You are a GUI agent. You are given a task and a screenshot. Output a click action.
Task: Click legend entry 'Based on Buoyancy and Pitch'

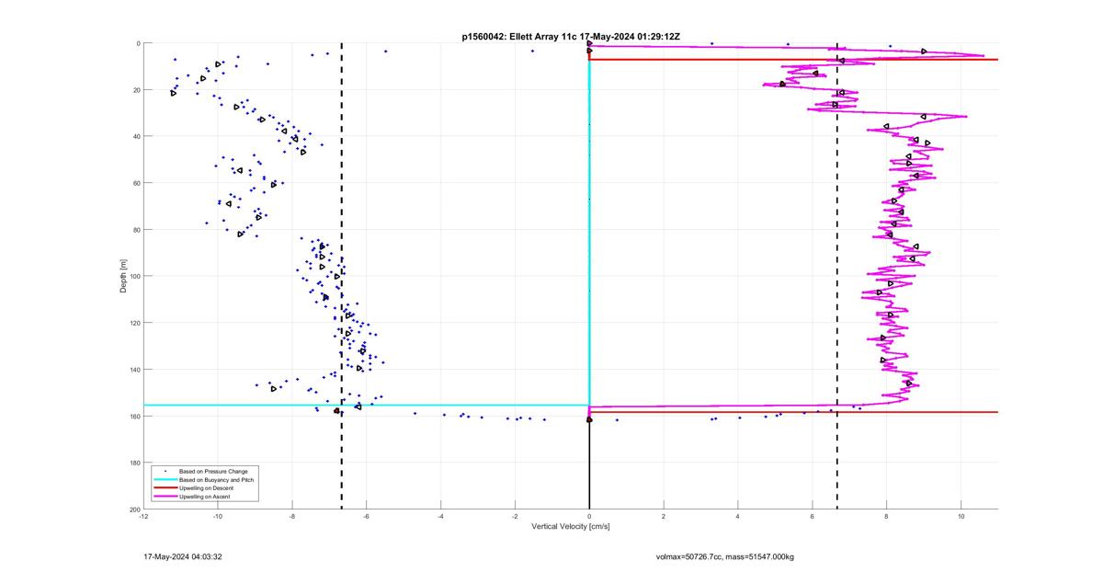[217, 480]
